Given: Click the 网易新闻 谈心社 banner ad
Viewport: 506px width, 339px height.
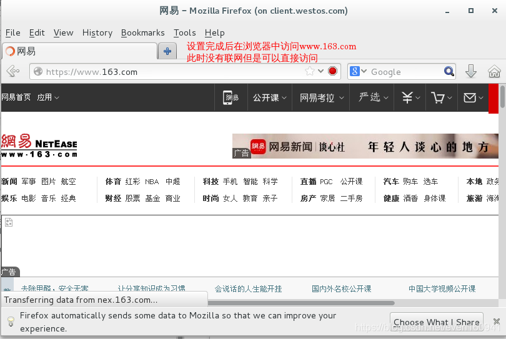Looking at the screenshot, I should click(x=365, y=146).
